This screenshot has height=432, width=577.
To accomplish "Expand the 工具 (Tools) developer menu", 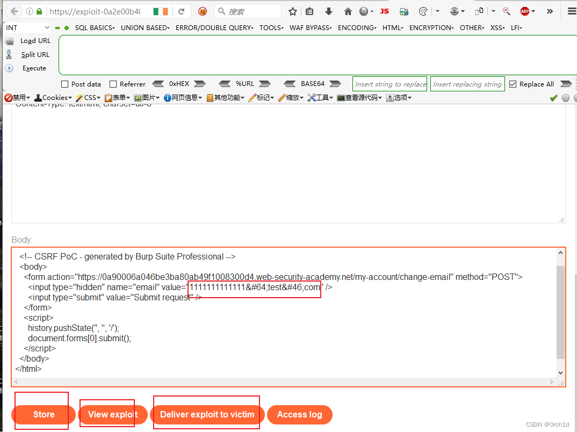I will click(x=321, y=97).
